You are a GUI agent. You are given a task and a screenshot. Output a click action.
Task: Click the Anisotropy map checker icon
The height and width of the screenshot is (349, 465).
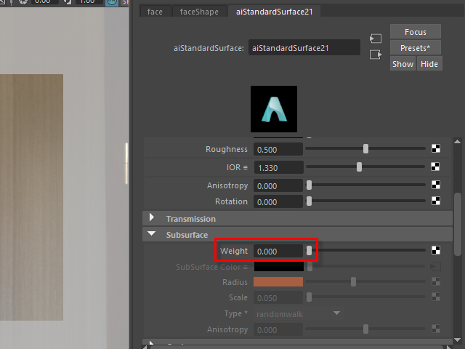(x=436, y=185)
